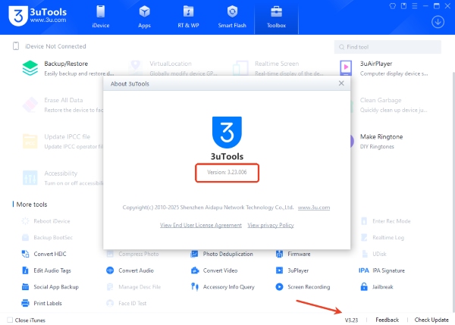Click the Find tool search field
This screenshot has height=325, width=455.
[x=388, y=47]
